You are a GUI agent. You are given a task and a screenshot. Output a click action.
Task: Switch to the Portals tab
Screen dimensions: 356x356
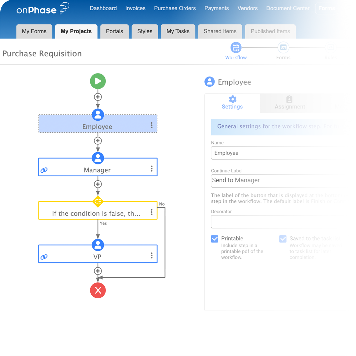114,31
